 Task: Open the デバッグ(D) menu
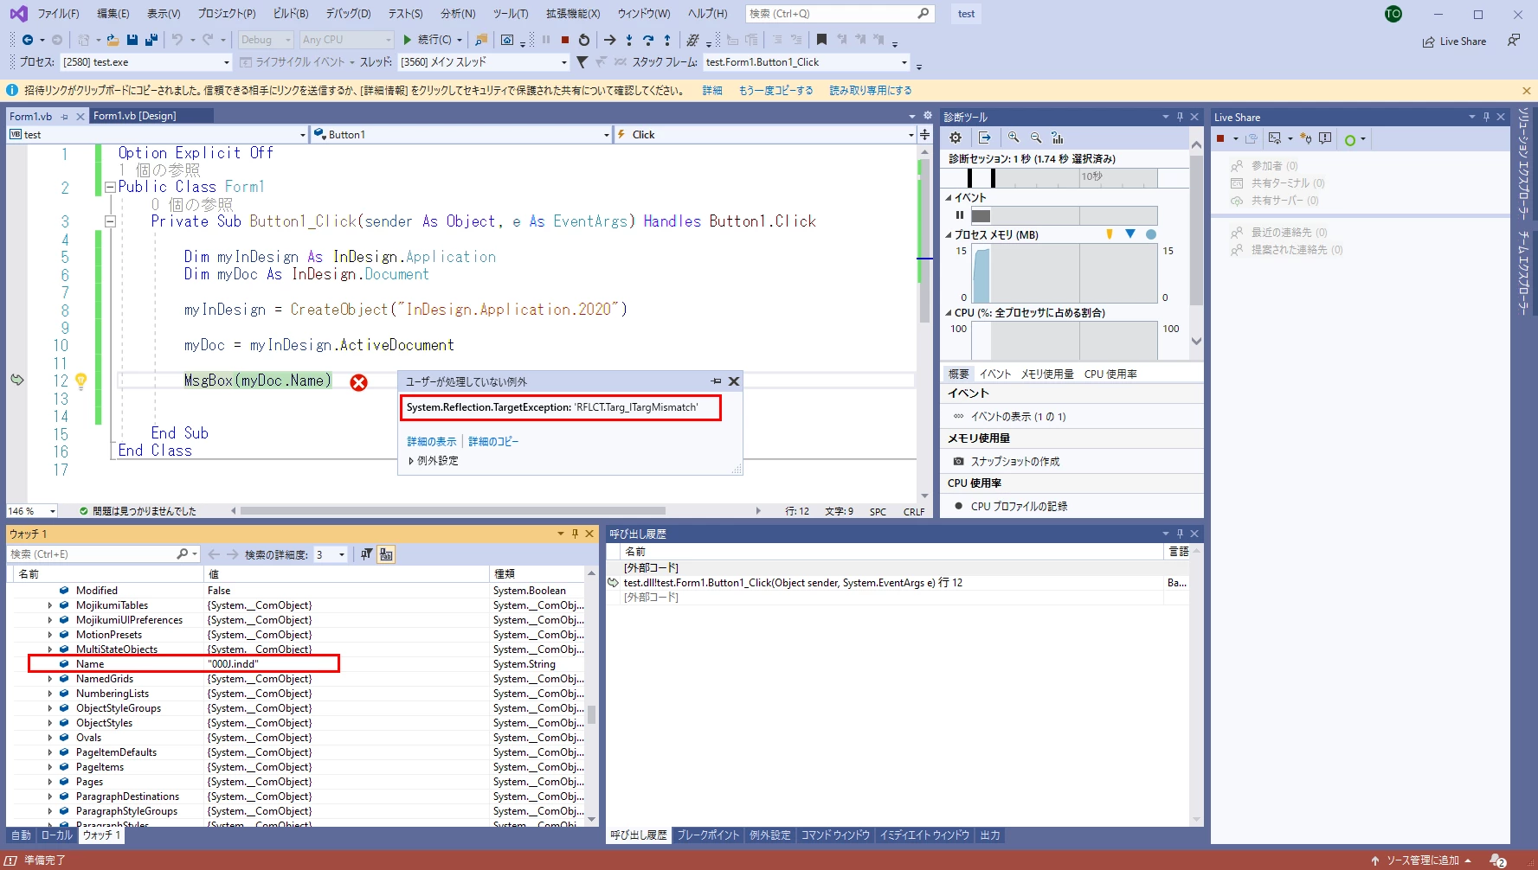tap(348, 14)
